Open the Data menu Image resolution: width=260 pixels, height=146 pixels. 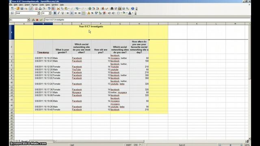click(48, 5)
